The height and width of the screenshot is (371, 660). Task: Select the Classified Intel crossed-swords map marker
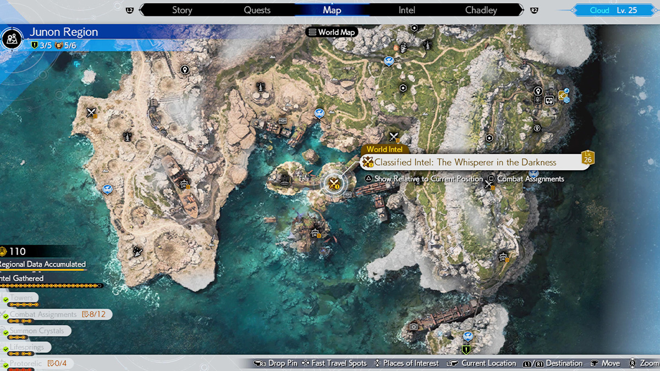coord(333,184)
